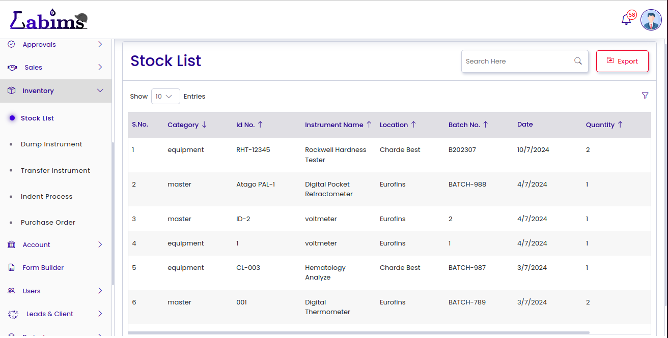
Task: Click the Inventory box icon in sidebar
Action: (12, 90)
